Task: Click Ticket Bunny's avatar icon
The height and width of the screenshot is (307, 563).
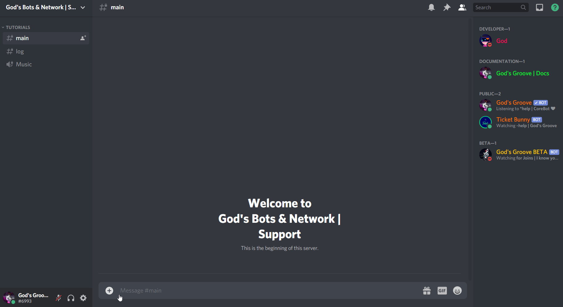Action: [485, 122]
